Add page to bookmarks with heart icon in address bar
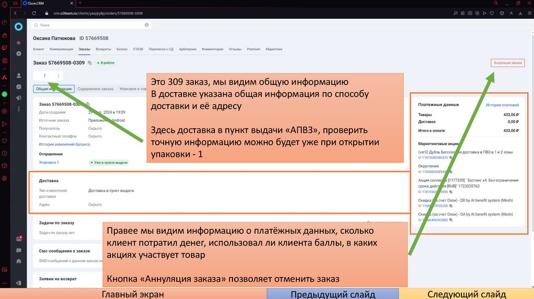This screenshot has height=299, width=534. coord(492,13)
